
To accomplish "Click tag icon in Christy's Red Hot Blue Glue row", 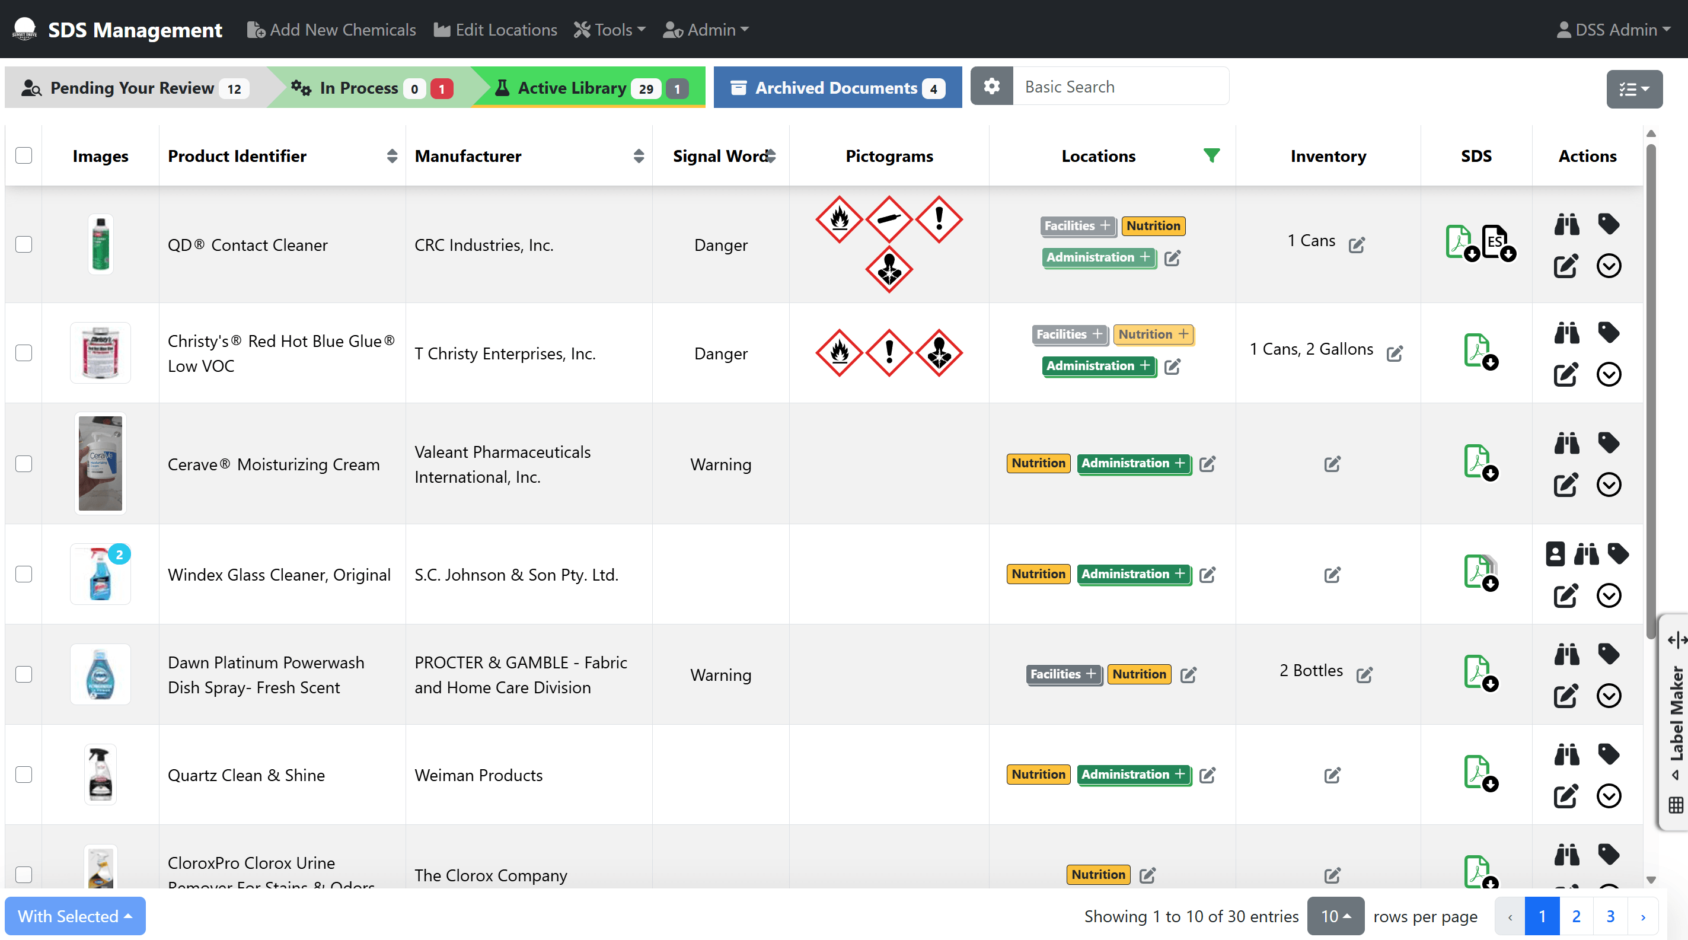I will click(x=1609, y=332).
